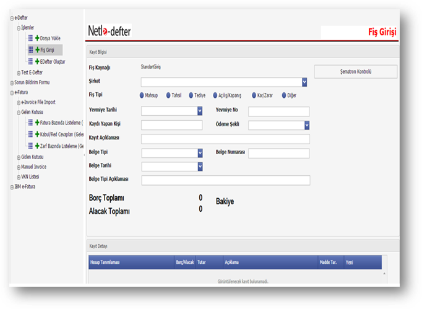The image size is (422, 309).
Task: Open the Yevmiye Tarihi date dropdown
Action: 200,111
